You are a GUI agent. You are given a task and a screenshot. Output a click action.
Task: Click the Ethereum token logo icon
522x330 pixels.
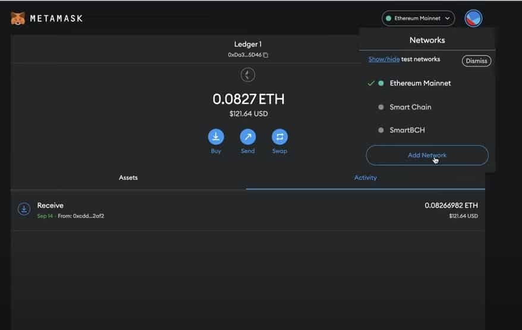pyautogui.click(x=248, y=75)
